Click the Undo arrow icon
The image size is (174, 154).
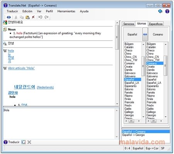click(x=41, y=17)
